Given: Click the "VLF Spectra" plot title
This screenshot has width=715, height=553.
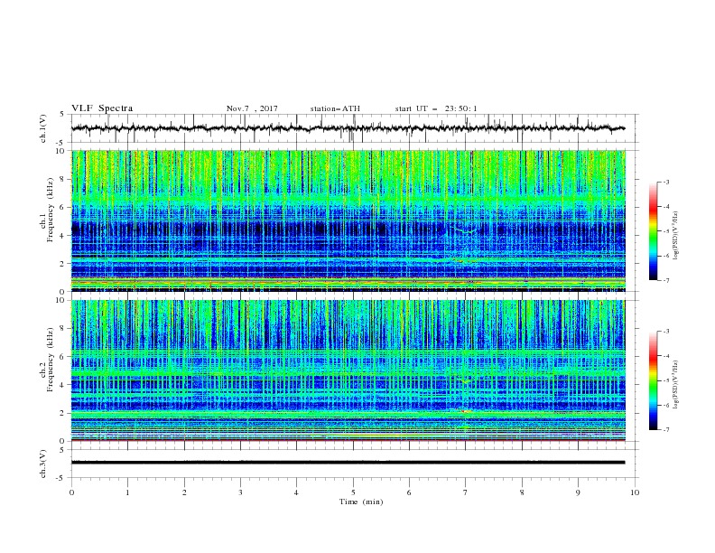Looking at the screenshot, I should tap(102, 108).
